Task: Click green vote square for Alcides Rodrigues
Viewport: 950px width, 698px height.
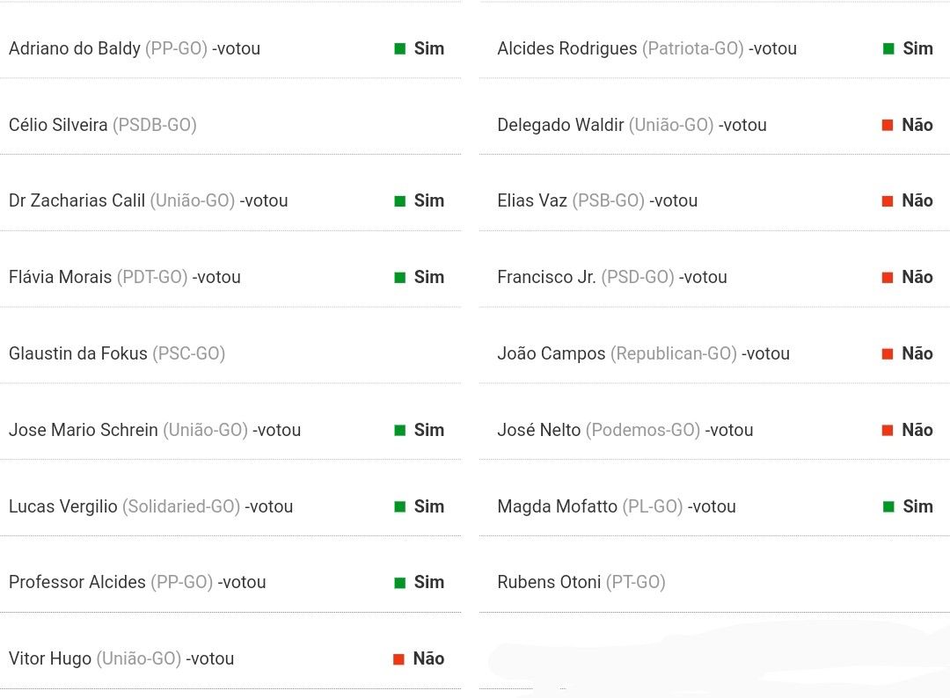Action: point(888,48)
